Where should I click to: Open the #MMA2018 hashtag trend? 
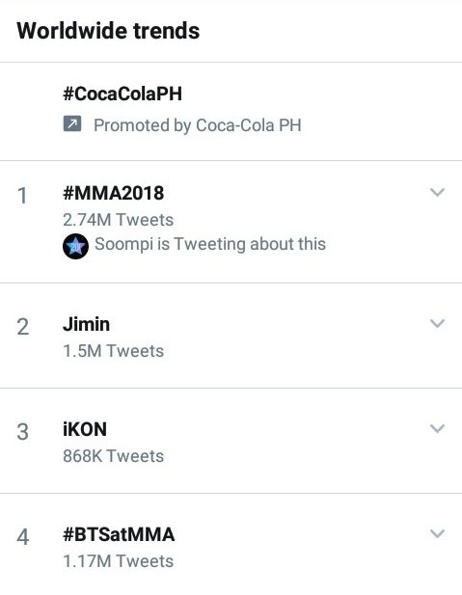pos(114,193)
